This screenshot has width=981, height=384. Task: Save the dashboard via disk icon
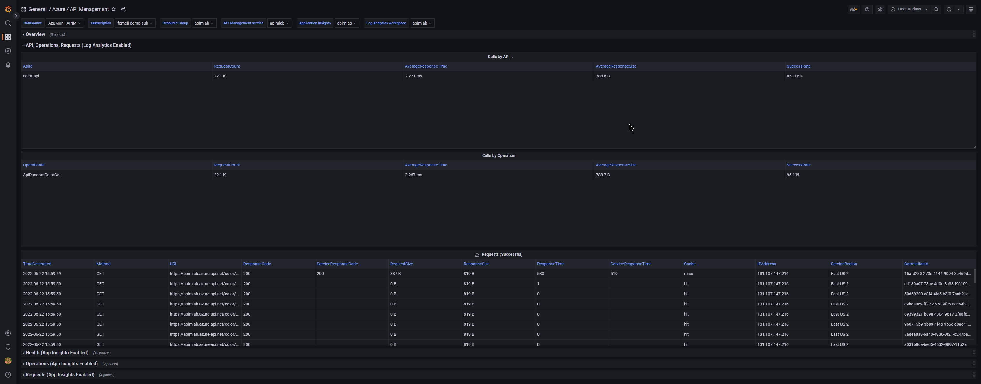pyautogui.click(x=867, y=9)
